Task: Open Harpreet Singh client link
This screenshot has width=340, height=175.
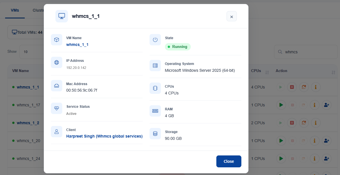Action: point(104,136)
